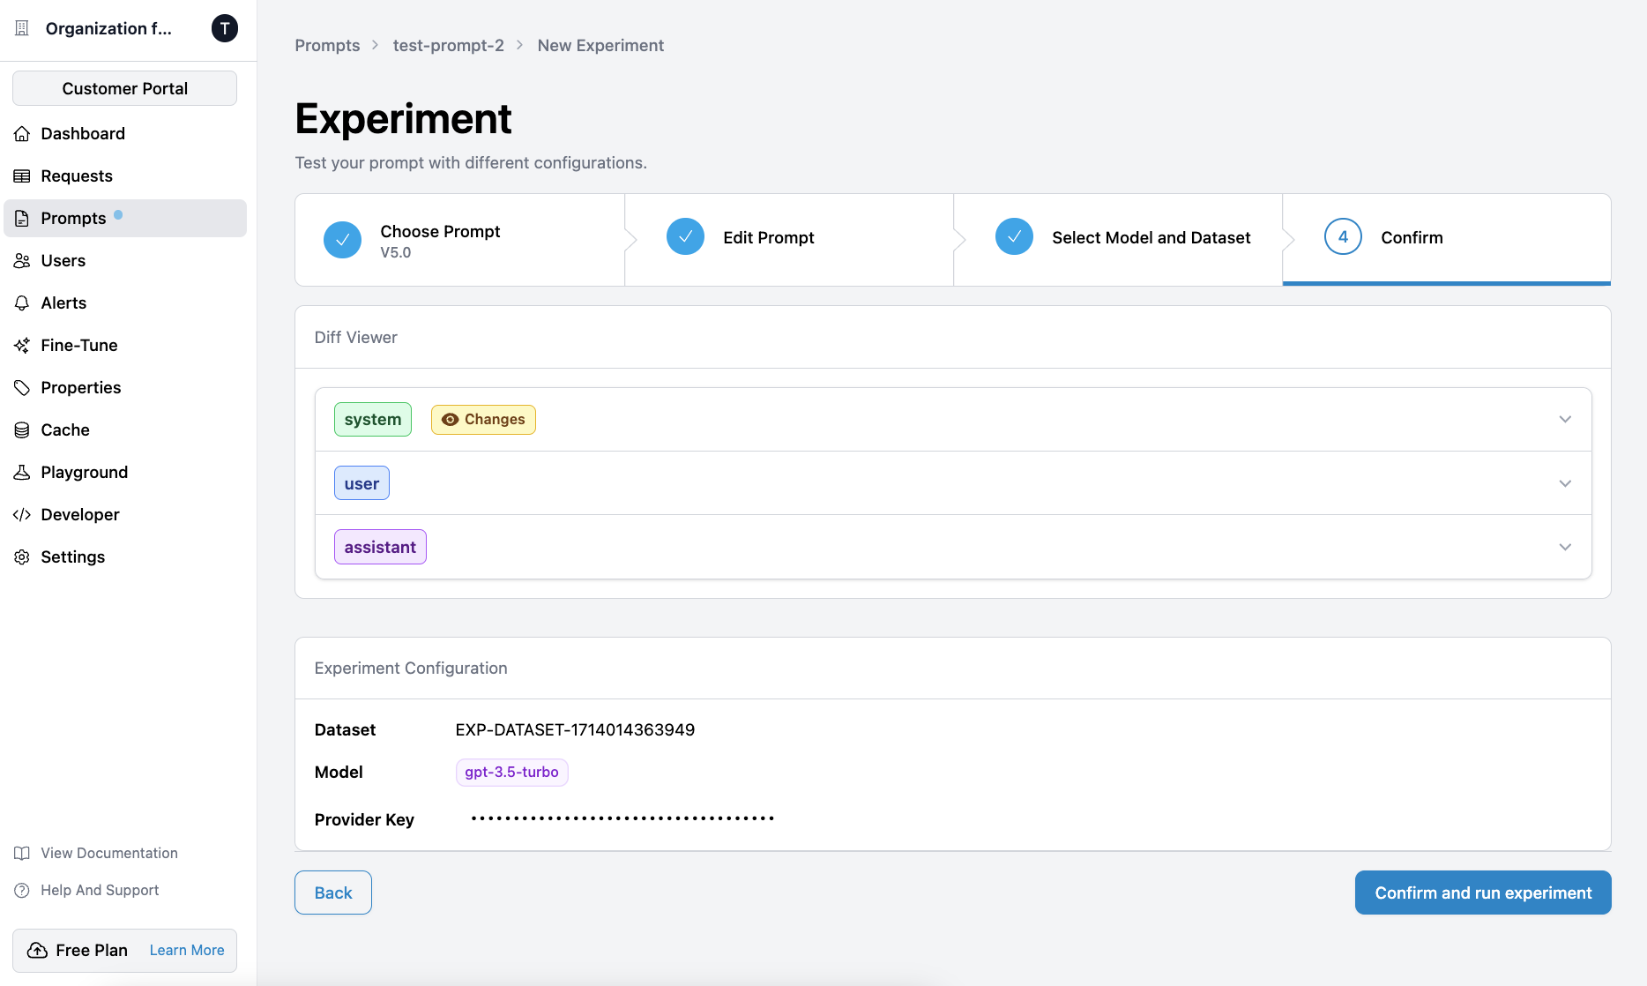Open the Select Model and Dataset step
This screenshot has height=986, width=1647.
tap(1150, 237)
